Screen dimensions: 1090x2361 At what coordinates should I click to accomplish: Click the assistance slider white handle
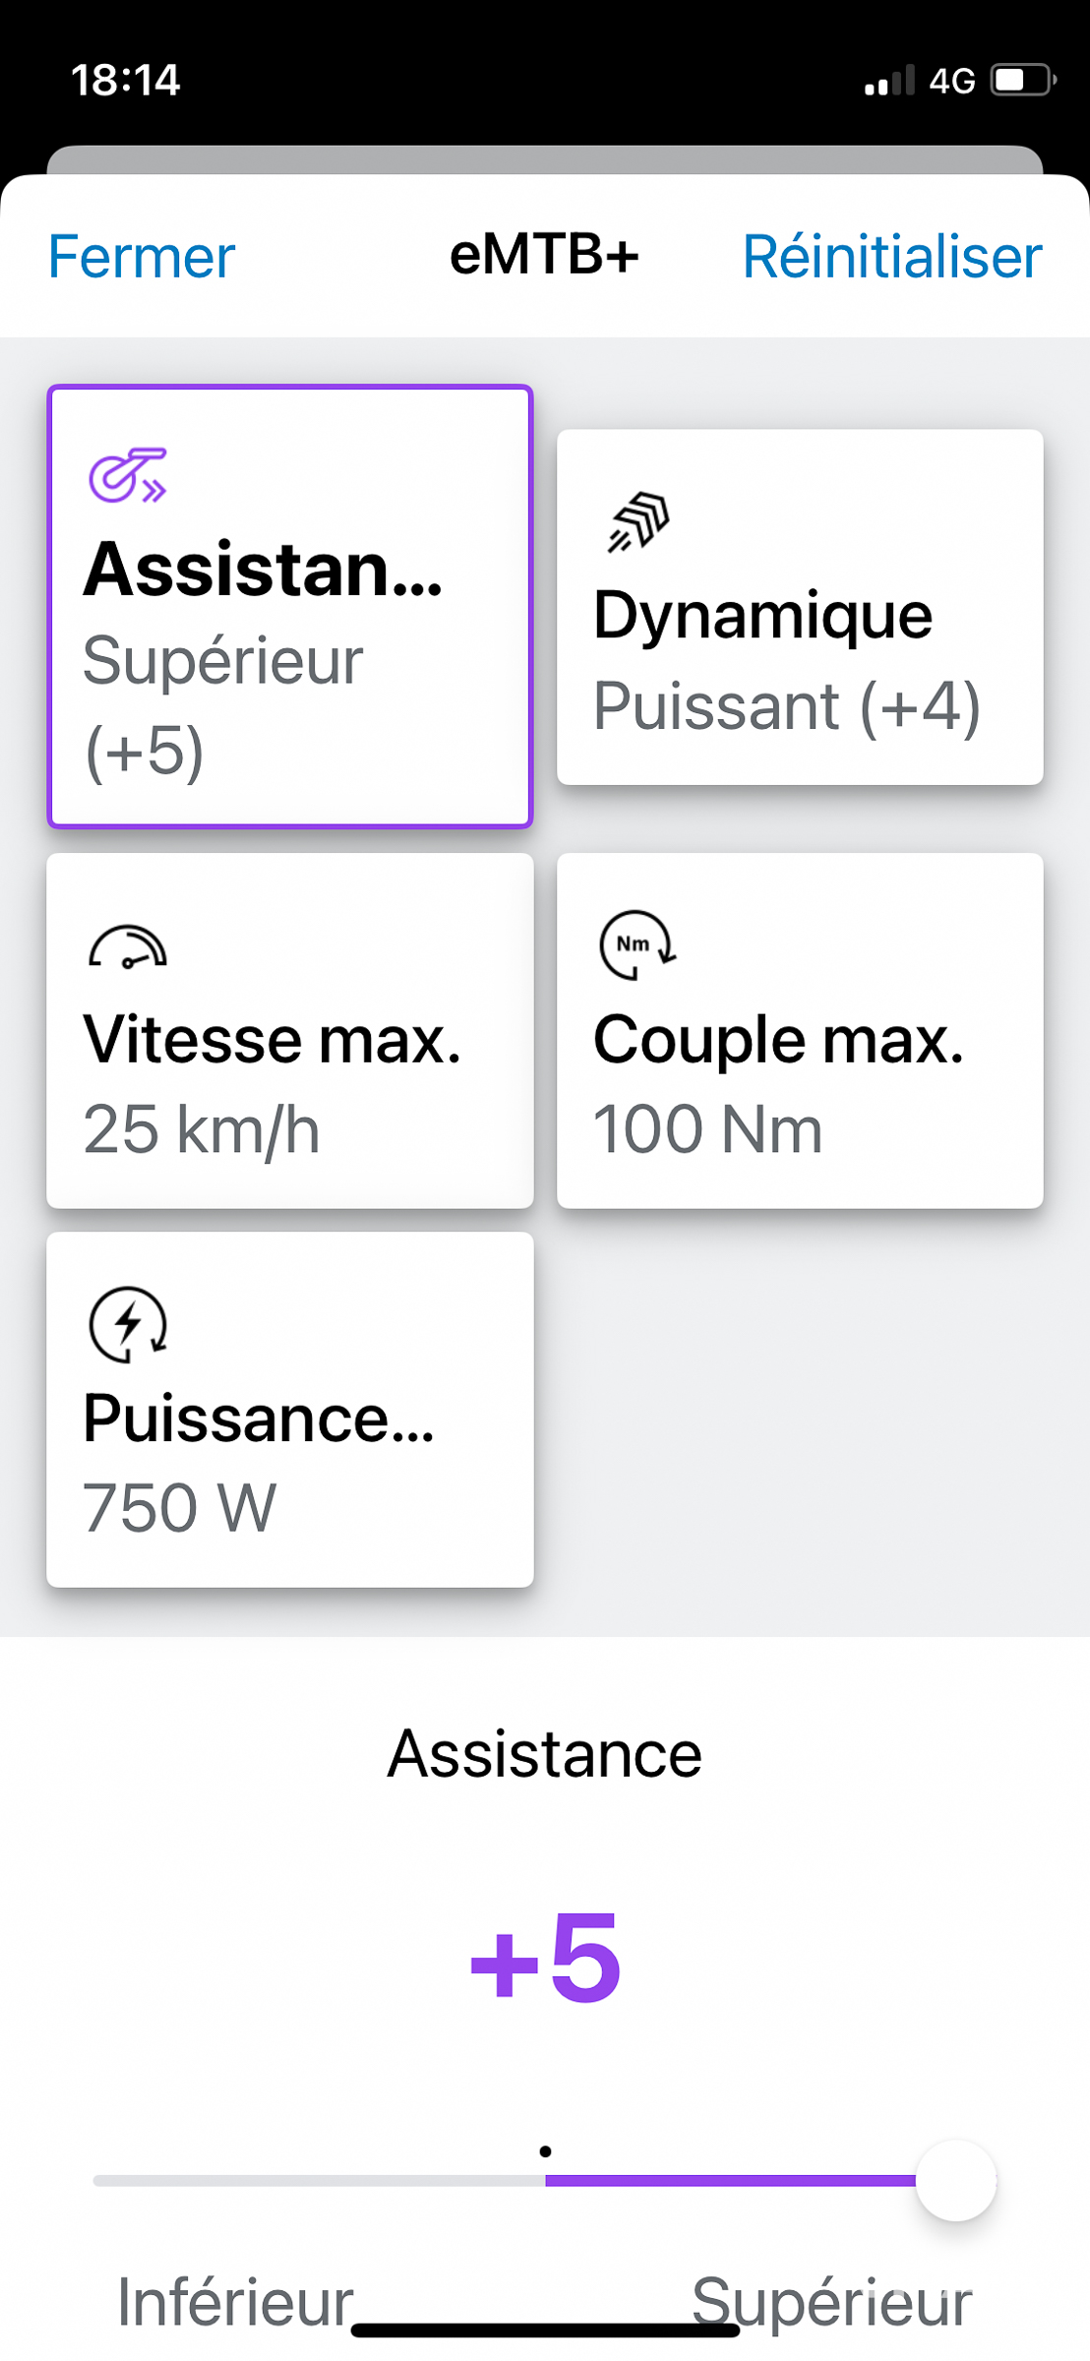pyautogui.click(x=955, y=2180)
